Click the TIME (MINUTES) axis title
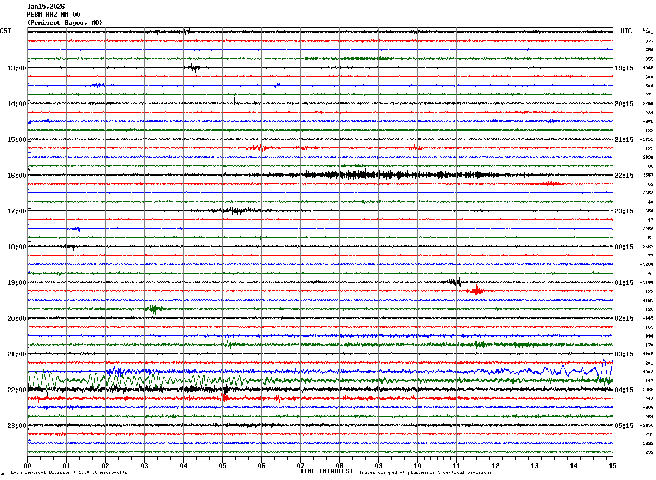The width and height of the screenshot is (656, 480). [x=326, y=471]
